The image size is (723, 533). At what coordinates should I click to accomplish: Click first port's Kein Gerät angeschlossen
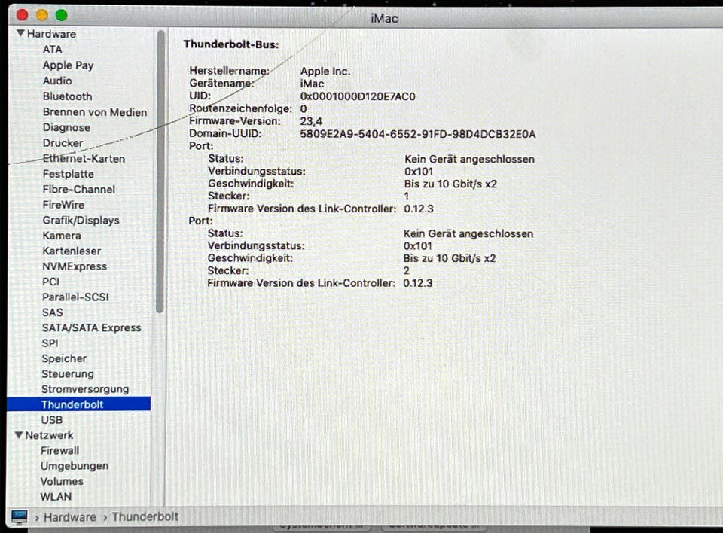tap(469, 159)
